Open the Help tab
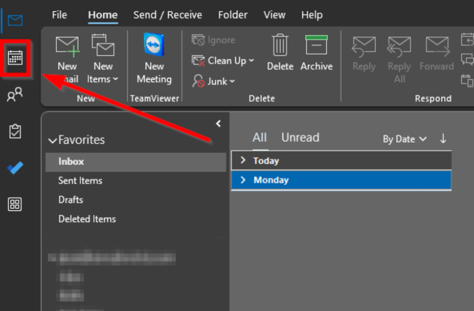Screen dimensions: 474x311 coord(312,15)
